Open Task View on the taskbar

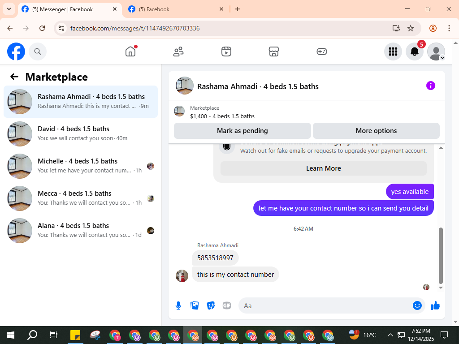(x=54, y=335)
